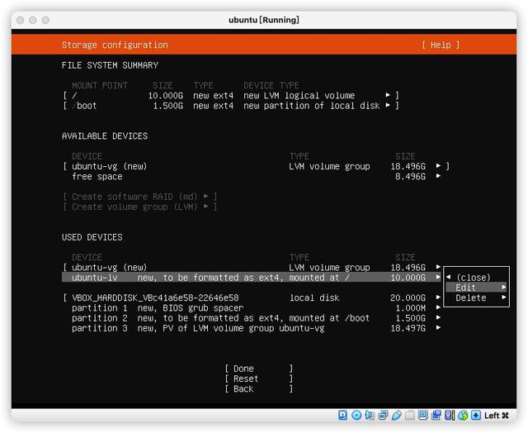
Task: Choose Delete in the popup menu
Action: 476,297
